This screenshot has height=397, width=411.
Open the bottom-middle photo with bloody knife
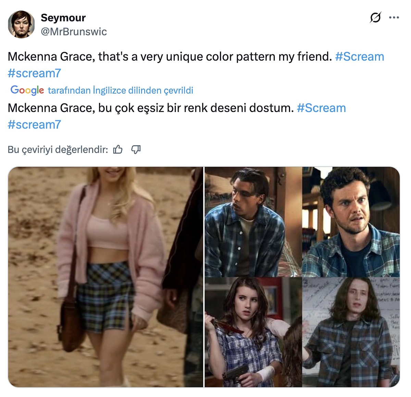pos(253,332)
